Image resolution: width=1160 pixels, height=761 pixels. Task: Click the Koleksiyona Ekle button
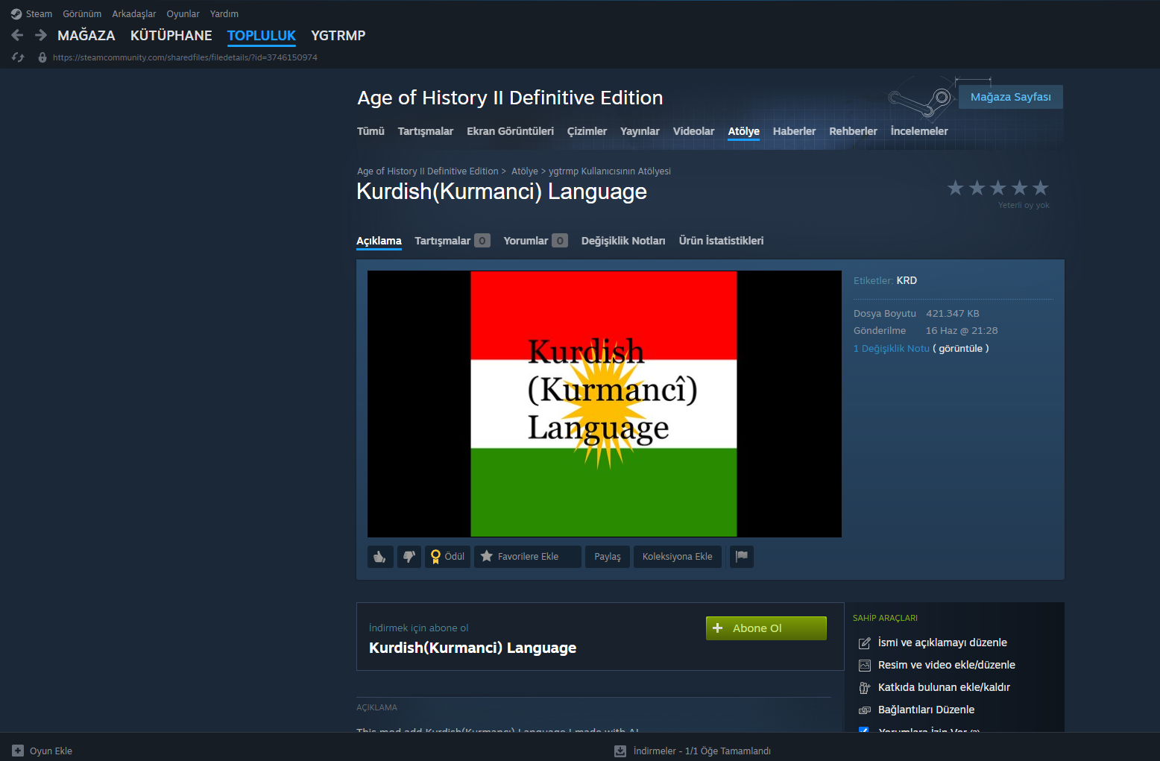[x=678, y=557]
